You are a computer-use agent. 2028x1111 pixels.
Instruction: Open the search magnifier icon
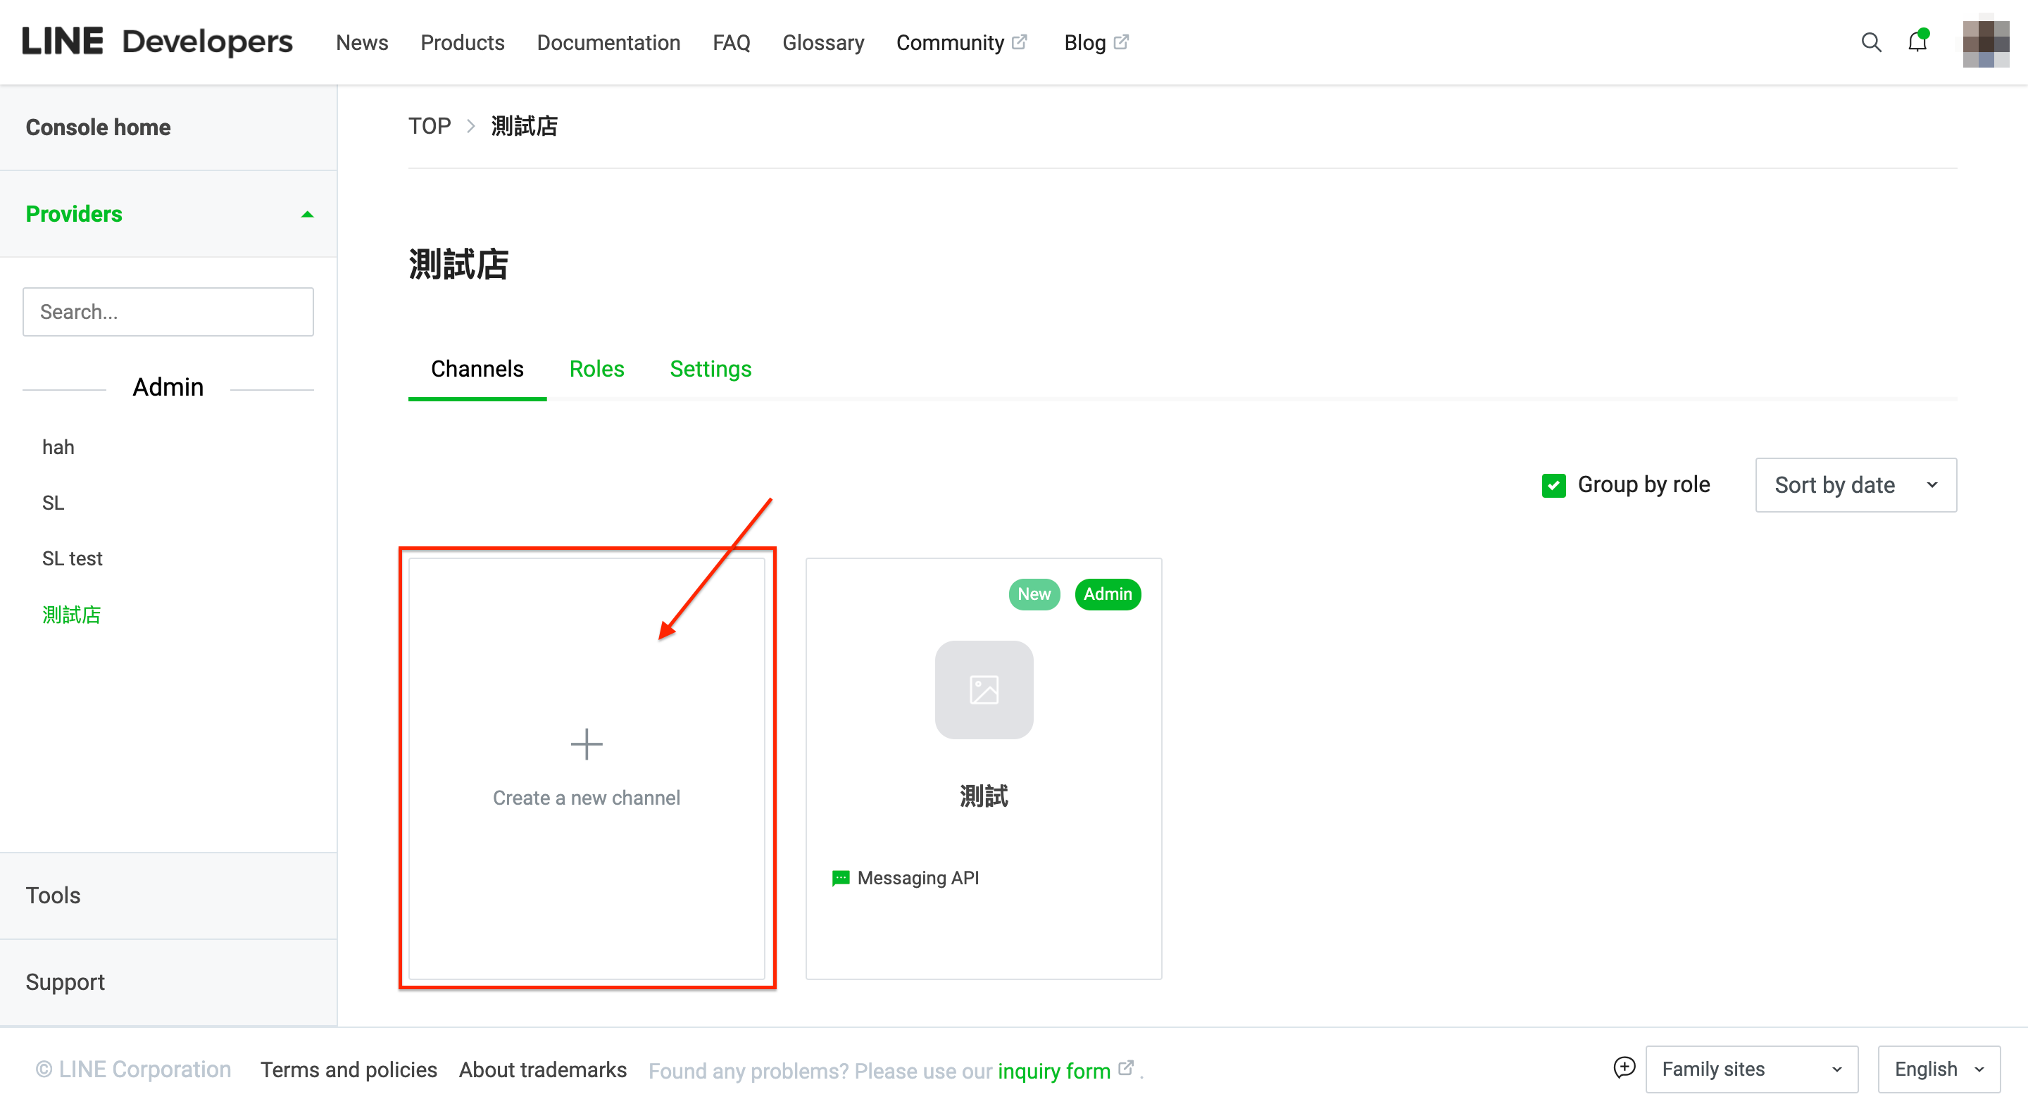tap(1870, 42)
